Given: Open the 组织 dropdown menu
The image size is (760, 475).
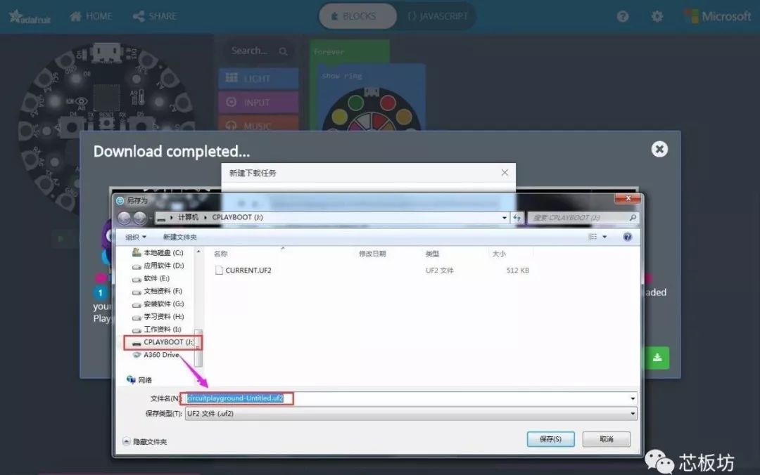Looking at the screenshot, I should coord(136,237).
